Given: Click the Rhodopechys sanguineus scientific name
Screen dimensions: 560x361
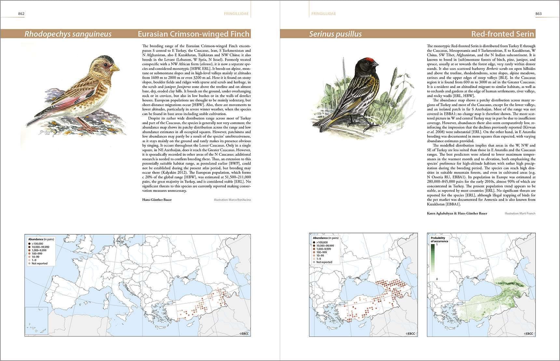Looking at the screenshot, I should tap(68, 34).
